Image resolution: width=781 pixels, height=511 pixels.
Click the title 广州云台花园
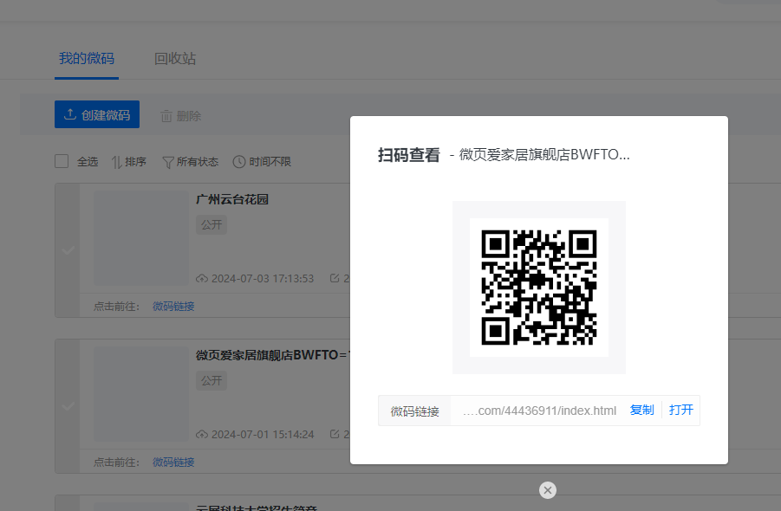232,199
